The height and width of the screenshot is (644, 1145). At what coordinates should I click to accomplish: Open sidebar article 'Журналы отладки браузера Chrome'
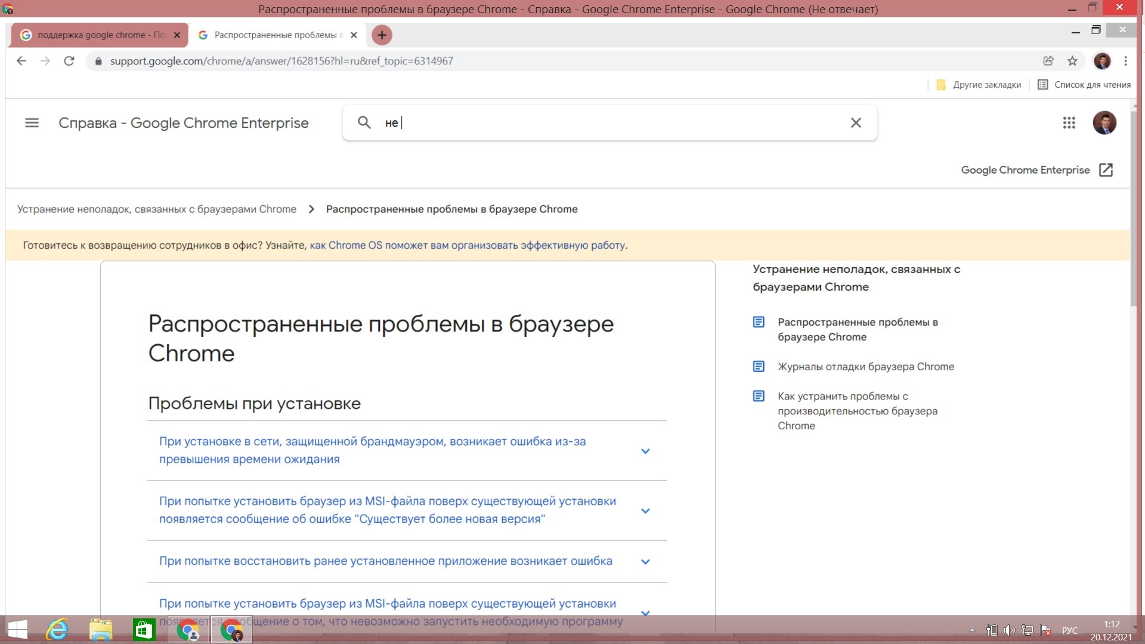(x=866, y=367)
